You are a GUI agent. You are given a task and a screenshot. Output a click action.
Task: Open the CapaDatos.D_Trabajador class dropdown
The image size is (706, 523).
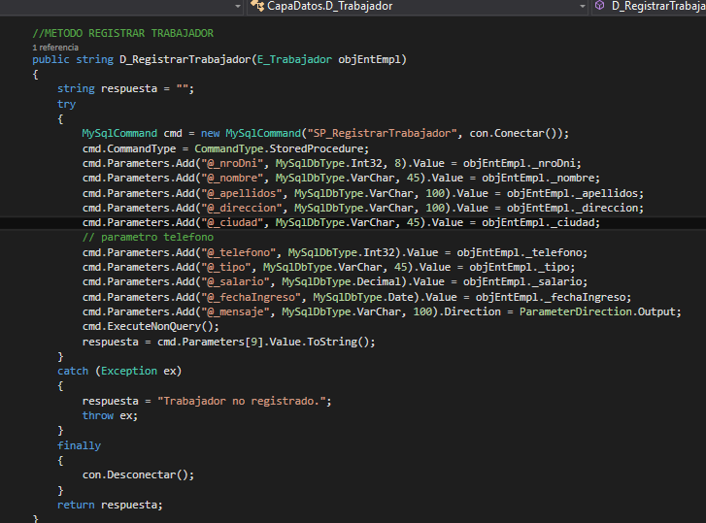(x=418, y=6)
